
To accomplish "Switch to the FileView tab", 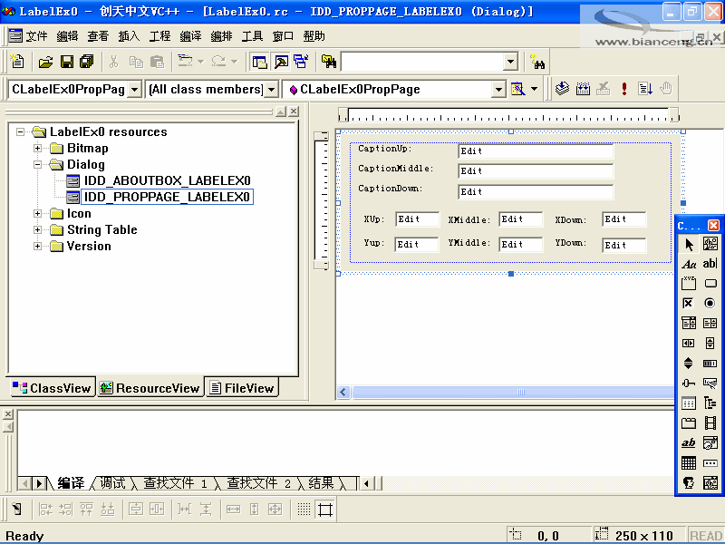I will (242, 388).
